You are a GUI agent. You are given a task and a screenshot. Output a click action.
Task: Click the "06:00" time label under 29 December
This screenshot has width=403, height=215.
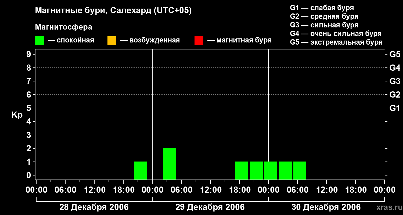point(181,190)
